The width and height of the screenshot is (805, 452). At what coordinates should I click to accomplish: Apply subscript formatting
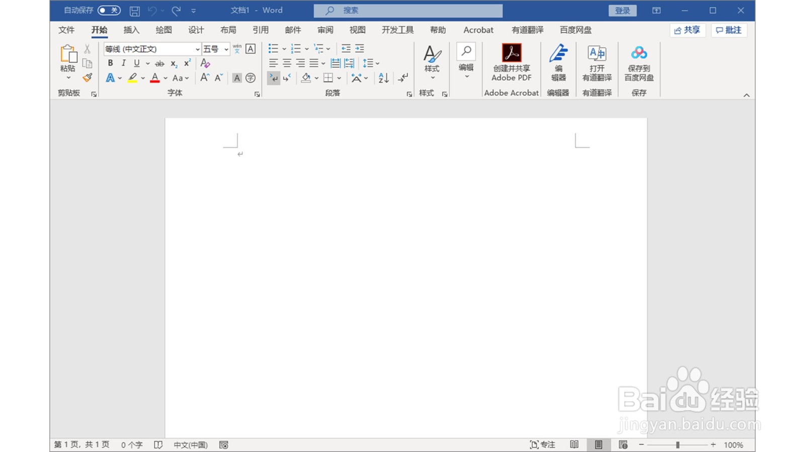[174, 63]
